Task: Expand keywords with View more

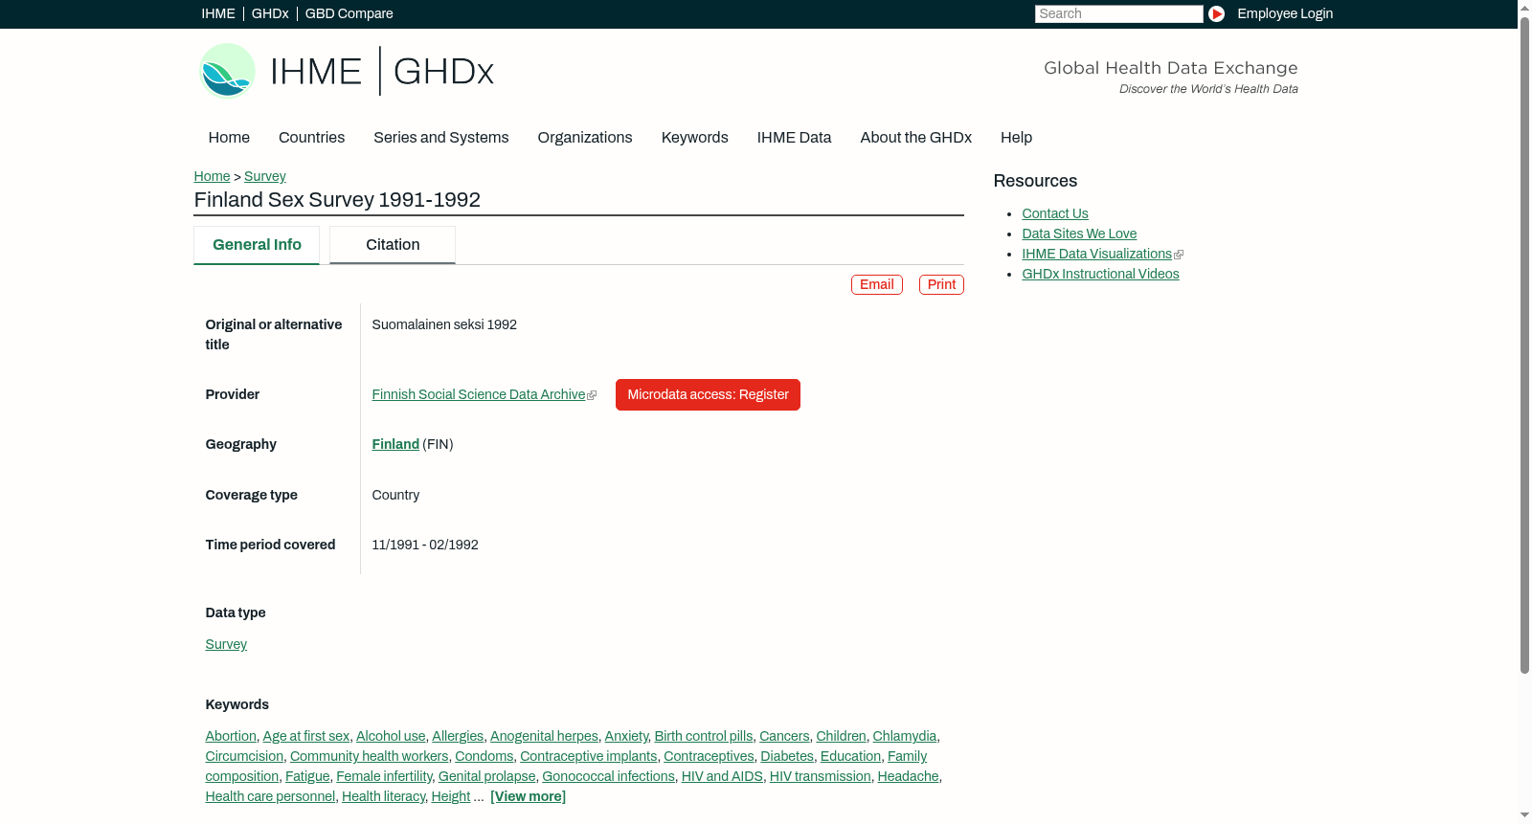Action: coord(528,796)
